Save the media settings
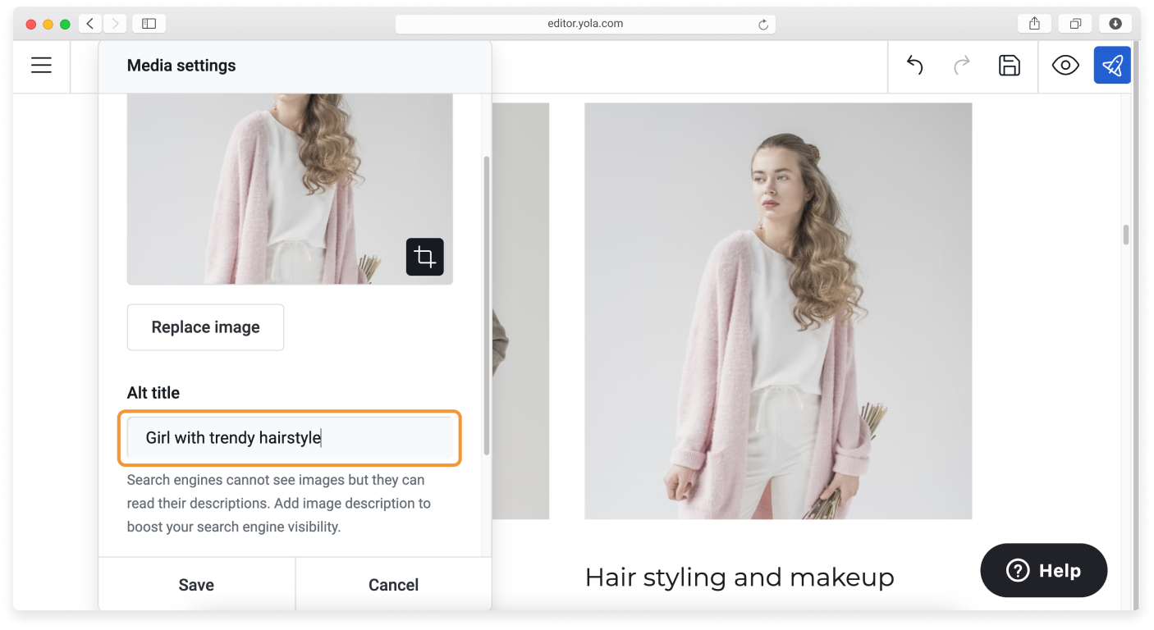The height and width of the screenshot is (630, 1154). click(196, 584)
